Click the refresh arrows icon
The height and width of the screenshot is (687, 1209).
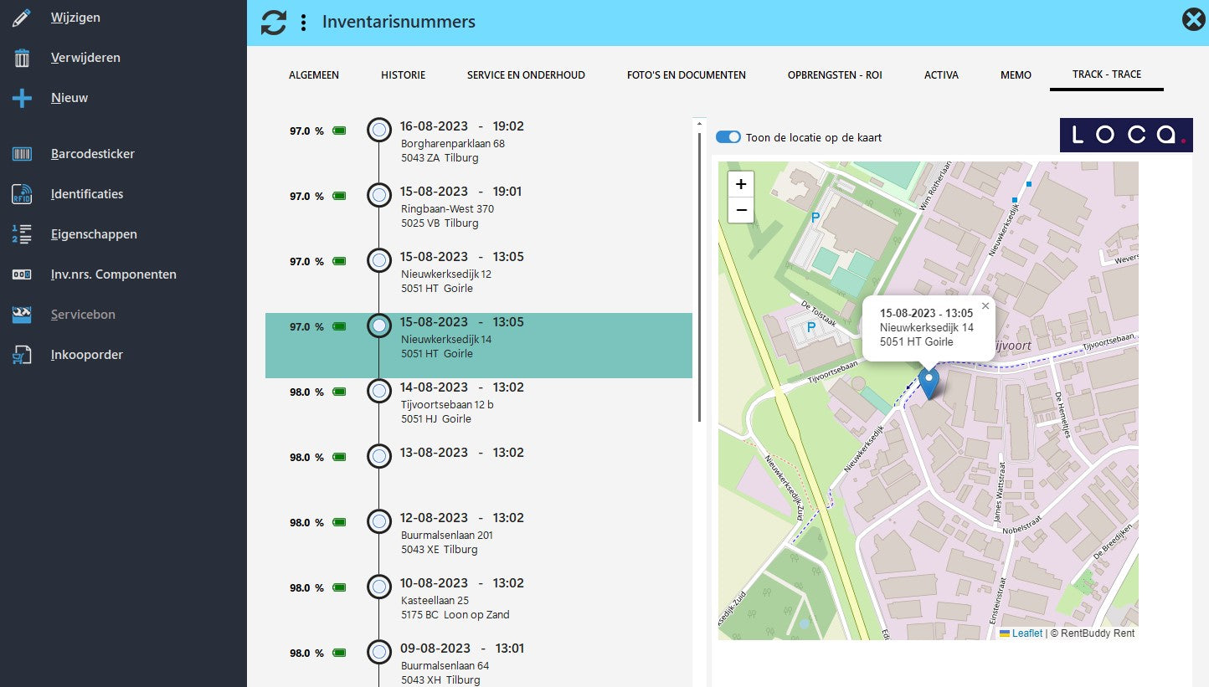pyautogui.click(x=274, y=23)
